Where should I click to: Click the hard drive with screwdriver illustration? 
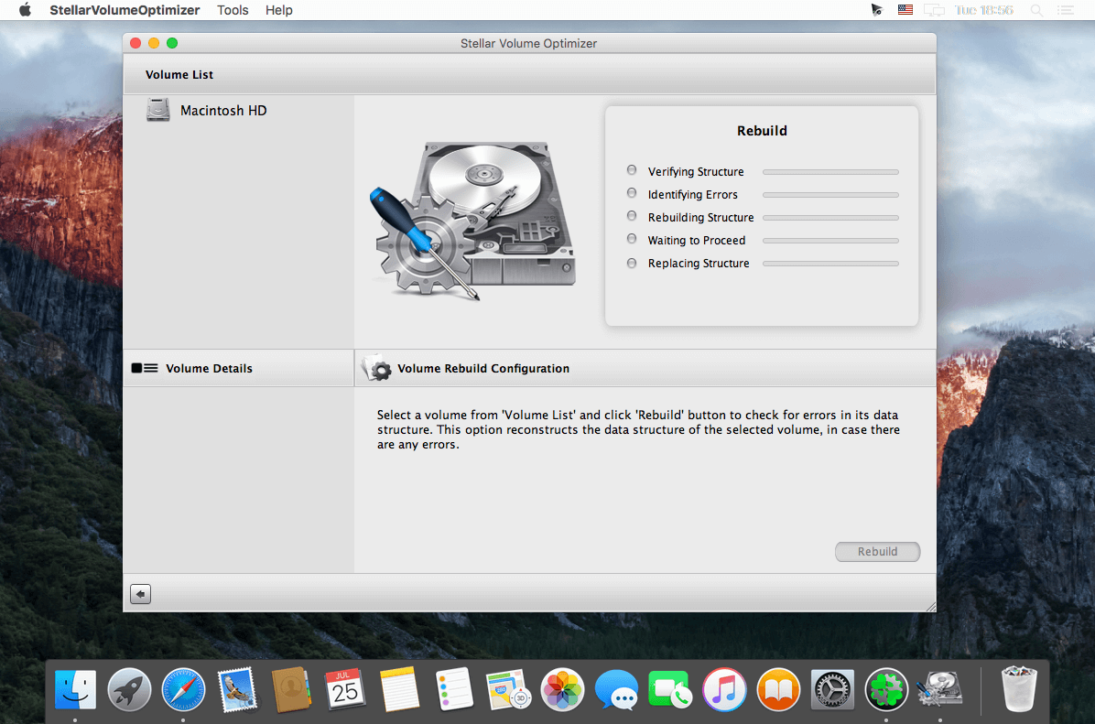[472, 221]
